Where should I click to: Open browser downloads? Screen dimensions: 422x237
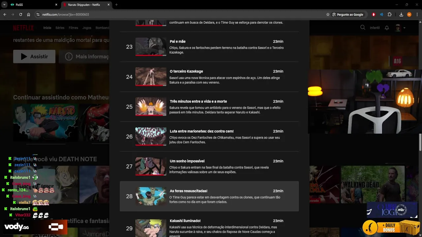[401, 14]
